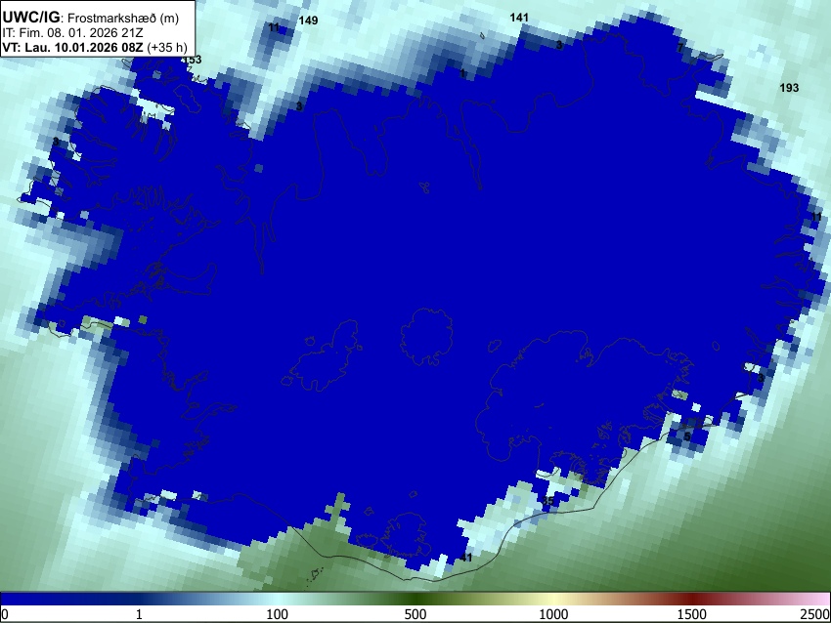Click the color scale tick label 0
This screenshot has width=831, height=623.
point(5,614)
